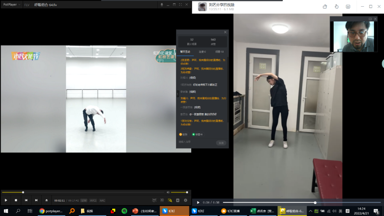Open the [视频] message from 李丰海
The image size is (384, 216).
[x=192, y=92]
